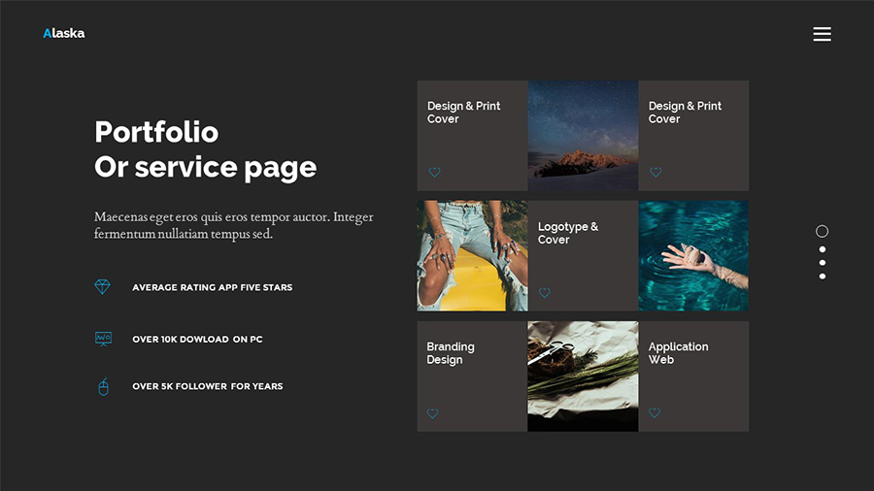Open the hand in water thumbnail

pos(693,255)
